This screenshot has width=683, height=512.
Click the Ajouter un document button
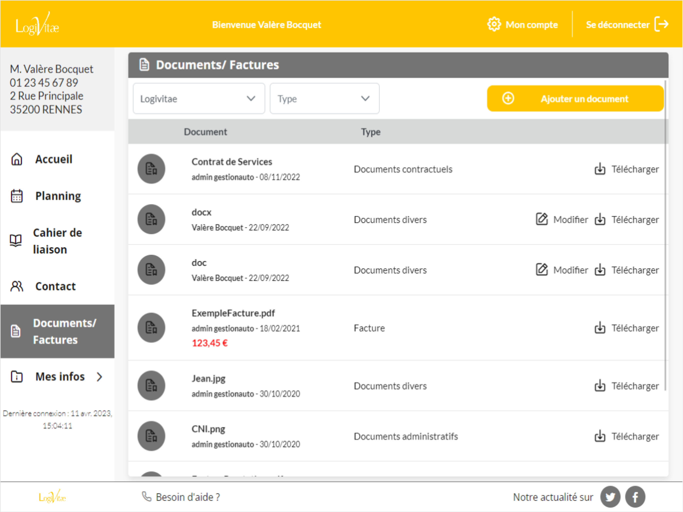pyautogui.click(x=575, y=98)
